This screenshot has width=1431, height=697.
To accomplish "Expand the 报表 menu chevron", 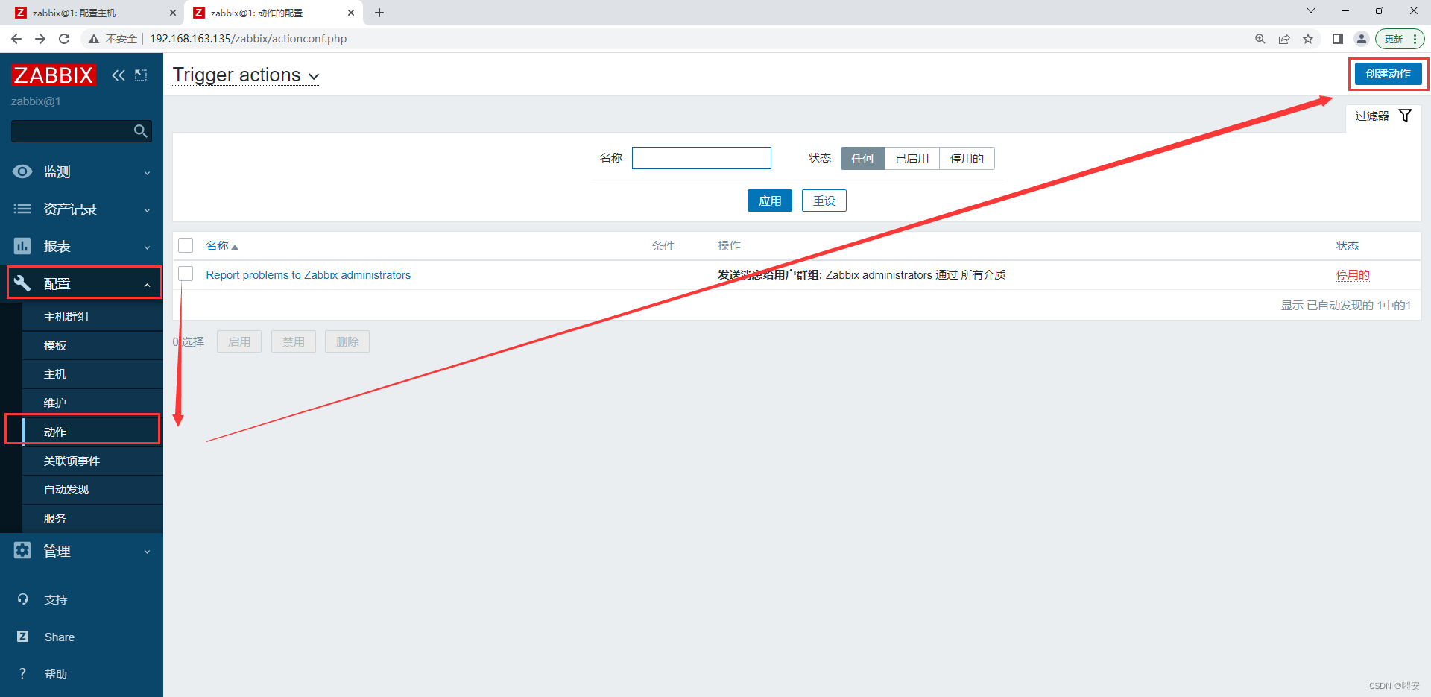I will pyautogui.click(x=147, y=247).
